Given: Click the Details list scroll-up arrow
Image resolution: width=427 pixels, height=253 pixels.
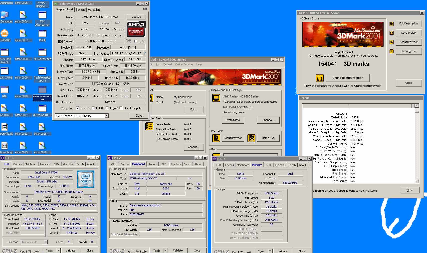Looking at the screenshot, I should click(417, 106).
